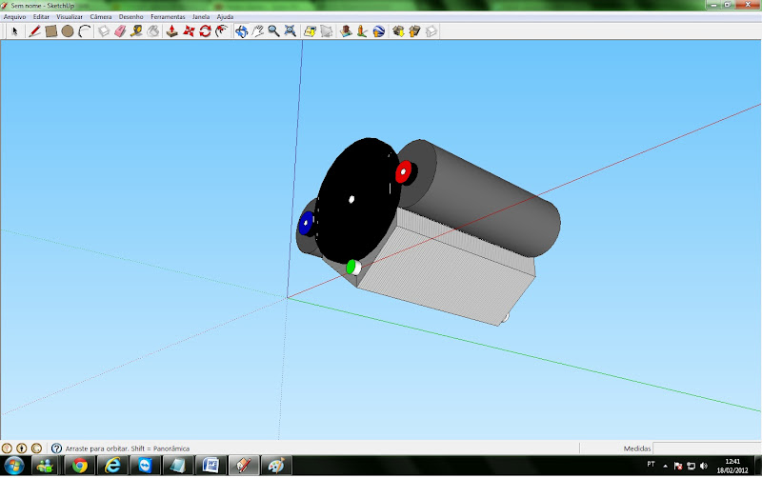Activate the Push/Pull tool

[171, 31]
